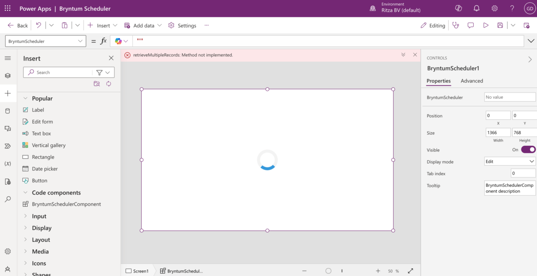Expand the Input section
Image resolution: width=537 pixels, height=276 pixels.
pyautogui.click(x=25, y=216)
